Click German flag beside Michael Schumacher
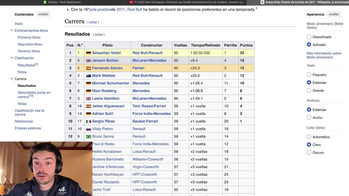 tap(88, 83)
